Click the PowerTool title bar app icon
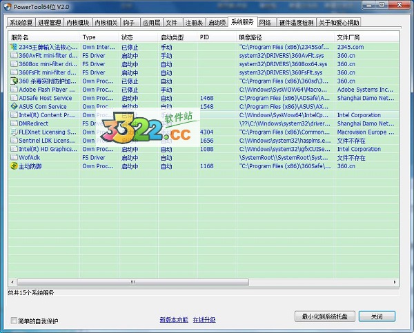 [8, 7]
